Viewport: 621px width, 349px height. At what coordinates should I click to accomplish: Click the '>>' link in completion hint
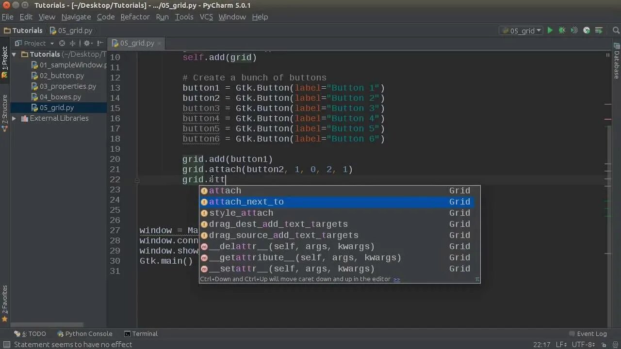tap(397, 279)
